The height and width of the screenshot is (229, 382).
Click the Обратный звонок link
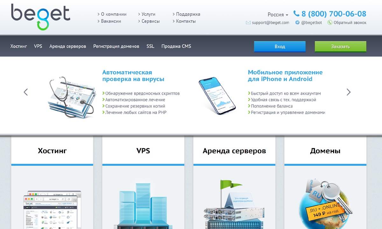coord(350,23)
